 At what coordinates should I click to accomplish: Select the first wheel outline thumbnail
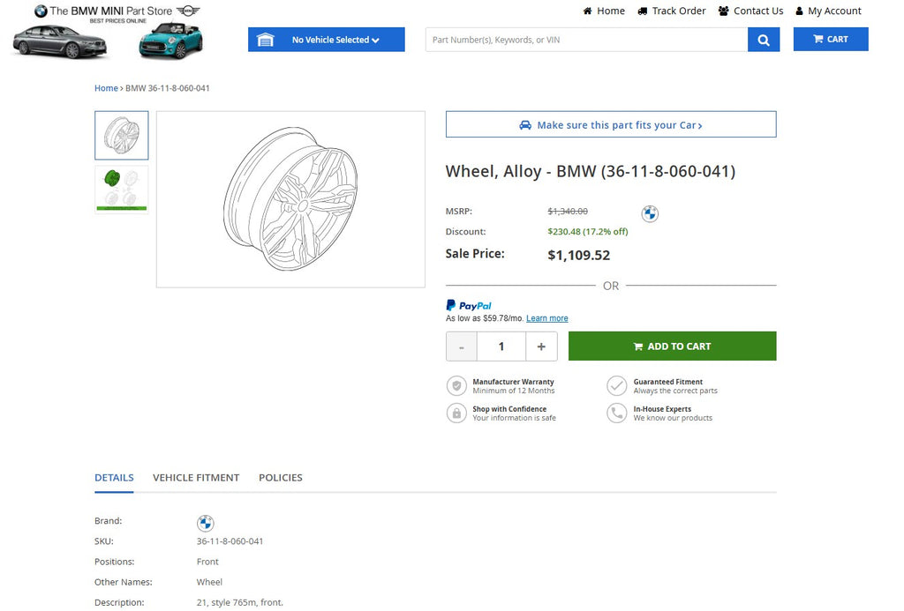point(122,135)
